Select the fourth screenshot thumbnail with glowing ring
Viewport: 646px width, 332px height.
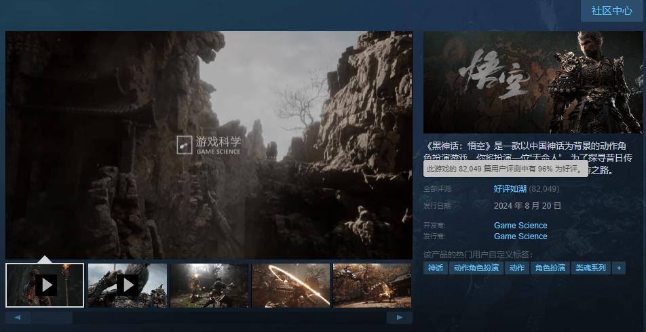click(291, 285)
